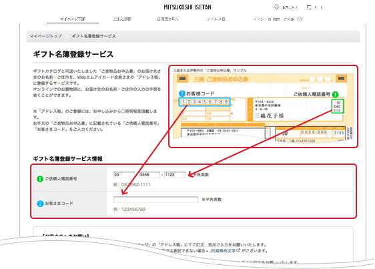Open the shopping cart icon in header
375x269 pixels.
[x=309, y=7]
